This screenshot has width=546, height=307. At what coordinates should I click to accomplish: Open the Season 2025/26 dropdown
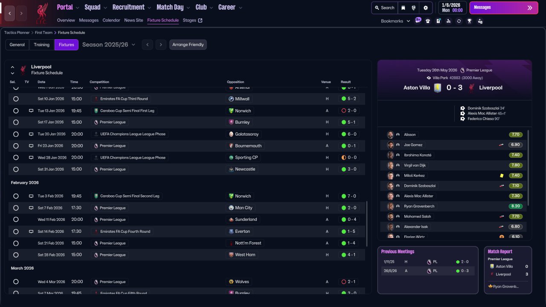109,45
